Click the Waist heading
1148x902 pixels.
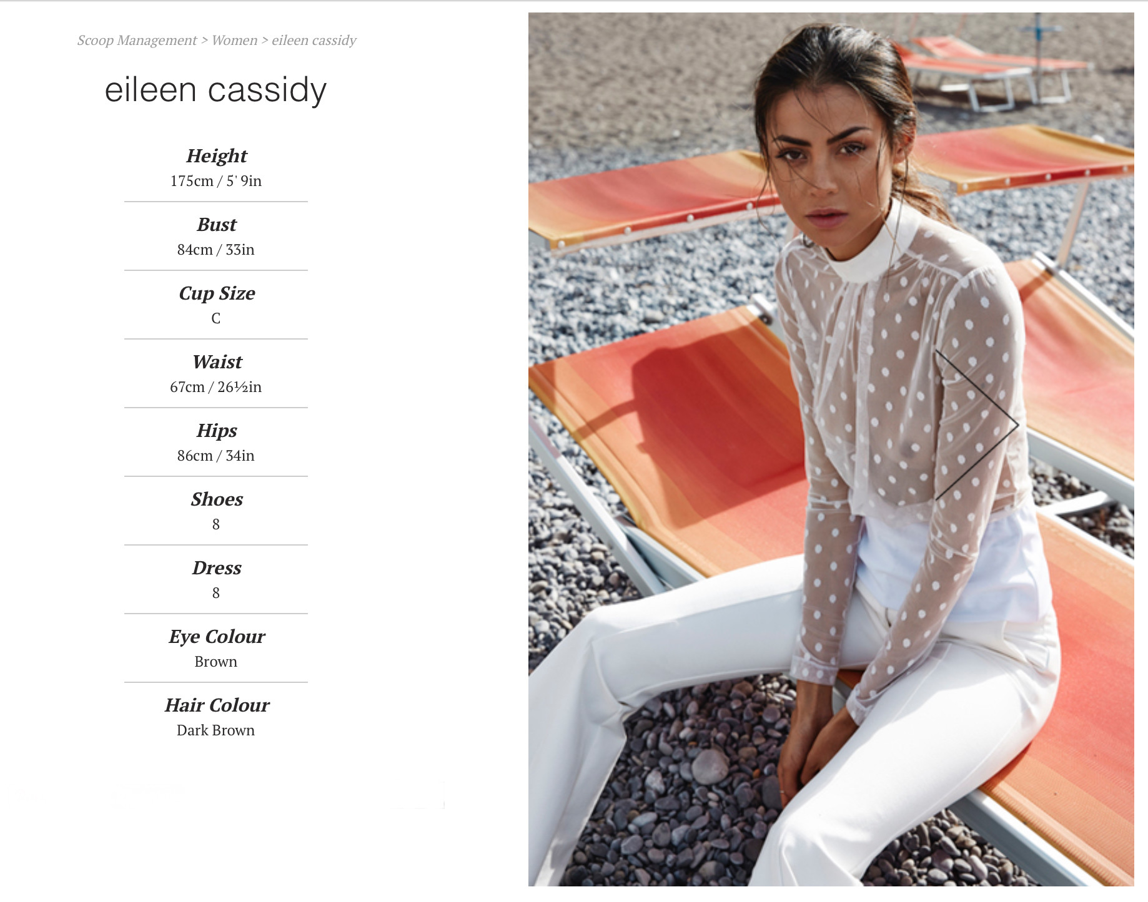(216, 362)
